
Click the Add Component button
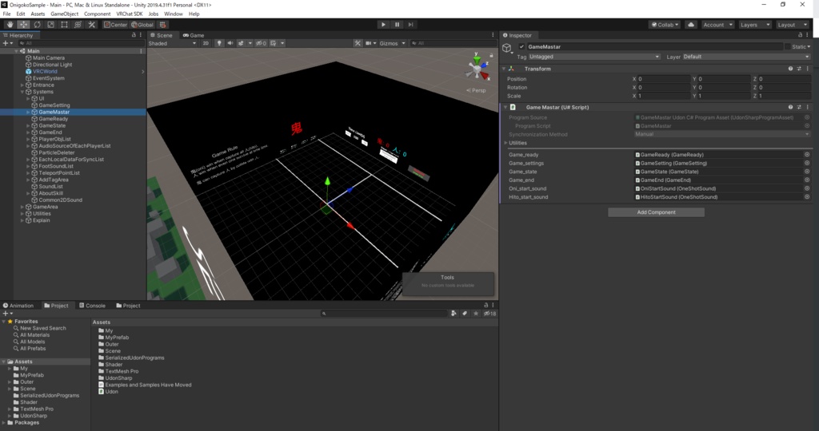(x=656, y=212)
